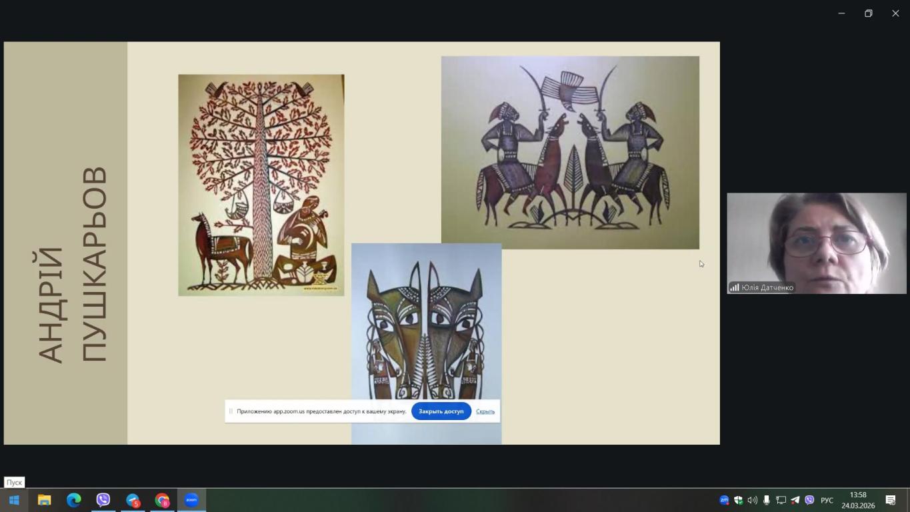Click the Telegram icon in system tray
Screen dimensions: 910x512
point(795,500)
